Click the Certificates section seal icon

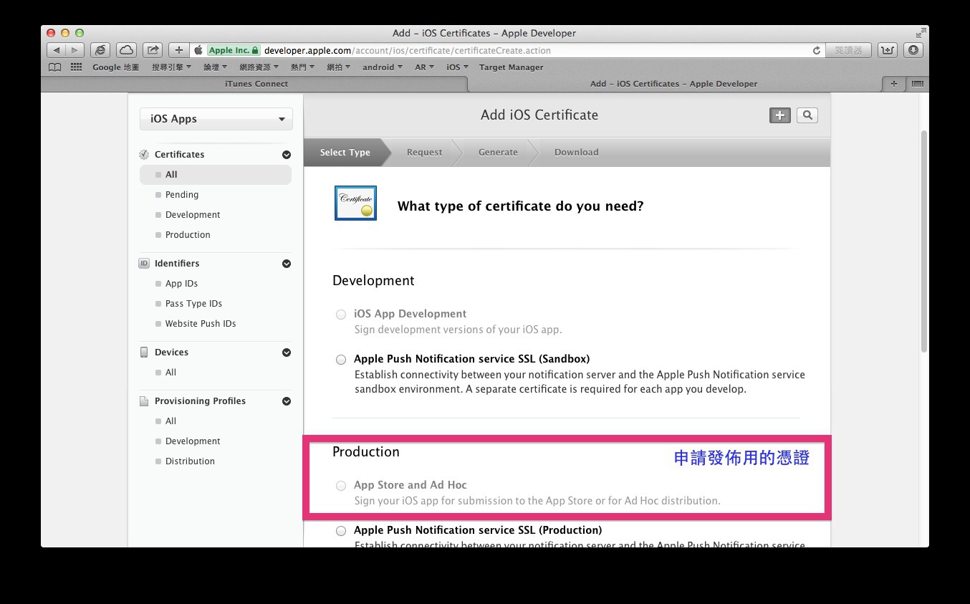coord(144,154)
